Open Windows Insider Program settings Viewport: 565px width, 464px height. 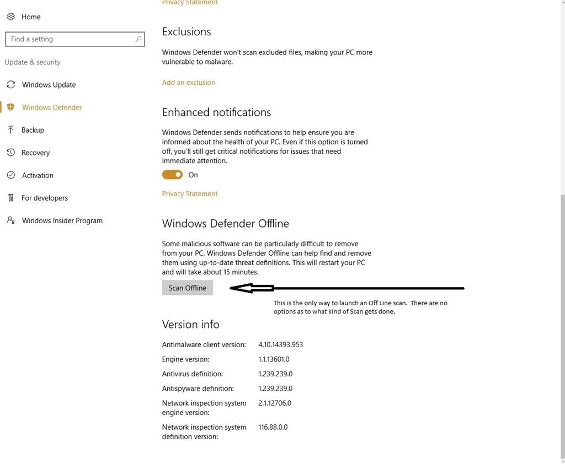click(x=62, y=220)
